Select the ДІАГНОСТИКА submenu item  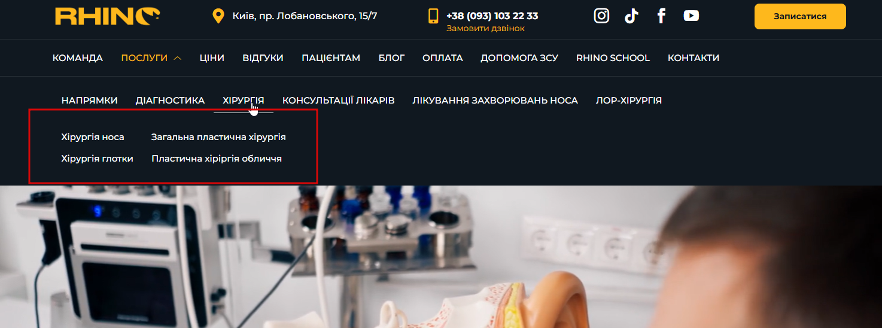pos(170,101)
